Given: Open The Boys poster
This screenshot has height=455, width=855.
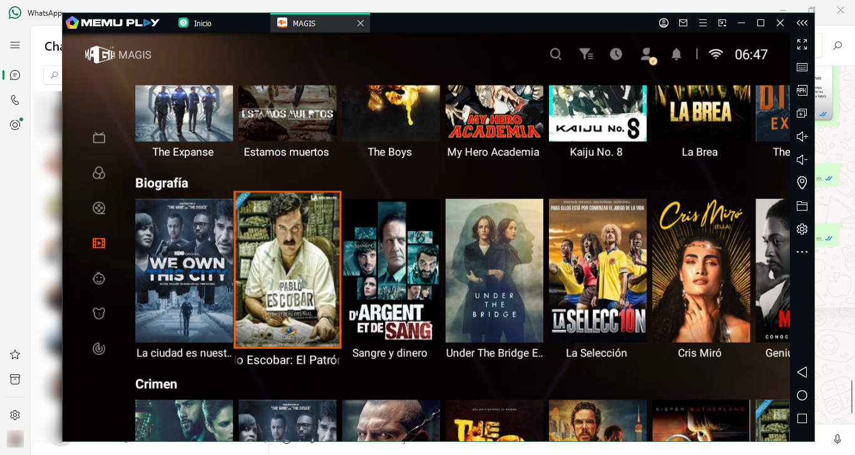Looking at the screenshot, I should click(x=391, y=113).
